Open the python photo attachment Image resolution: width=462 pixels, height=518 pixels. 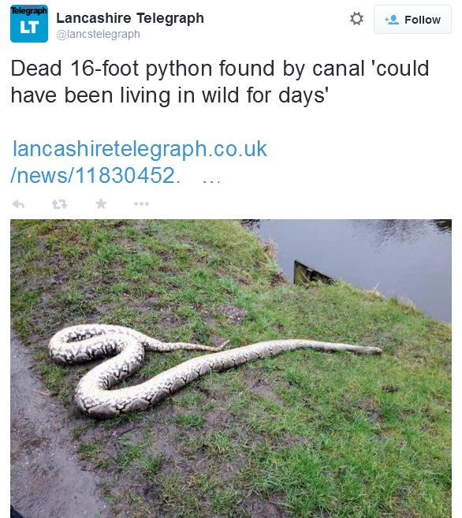tap(231, 368)
